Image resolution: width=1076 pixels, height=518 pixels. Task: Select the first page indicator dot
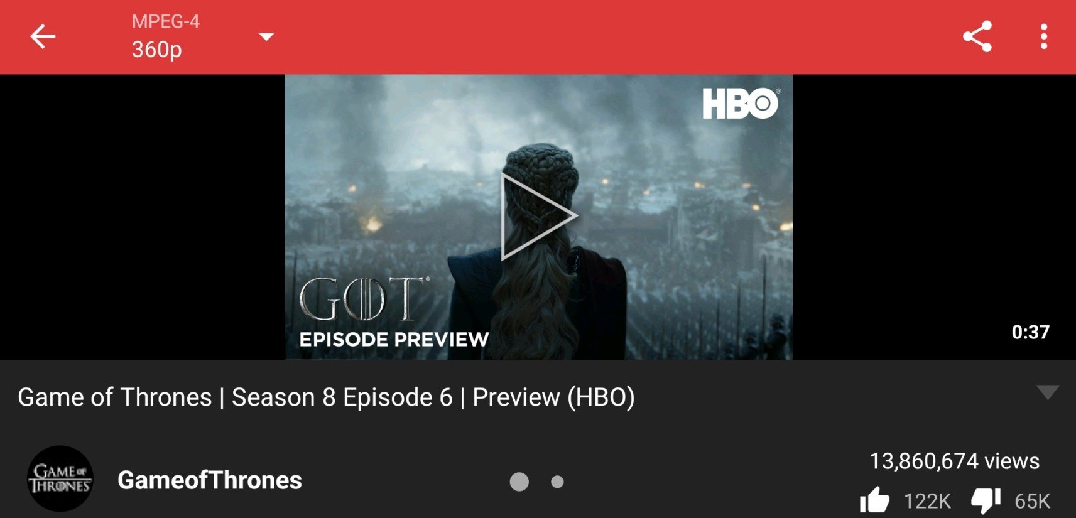tap(519, 482)
